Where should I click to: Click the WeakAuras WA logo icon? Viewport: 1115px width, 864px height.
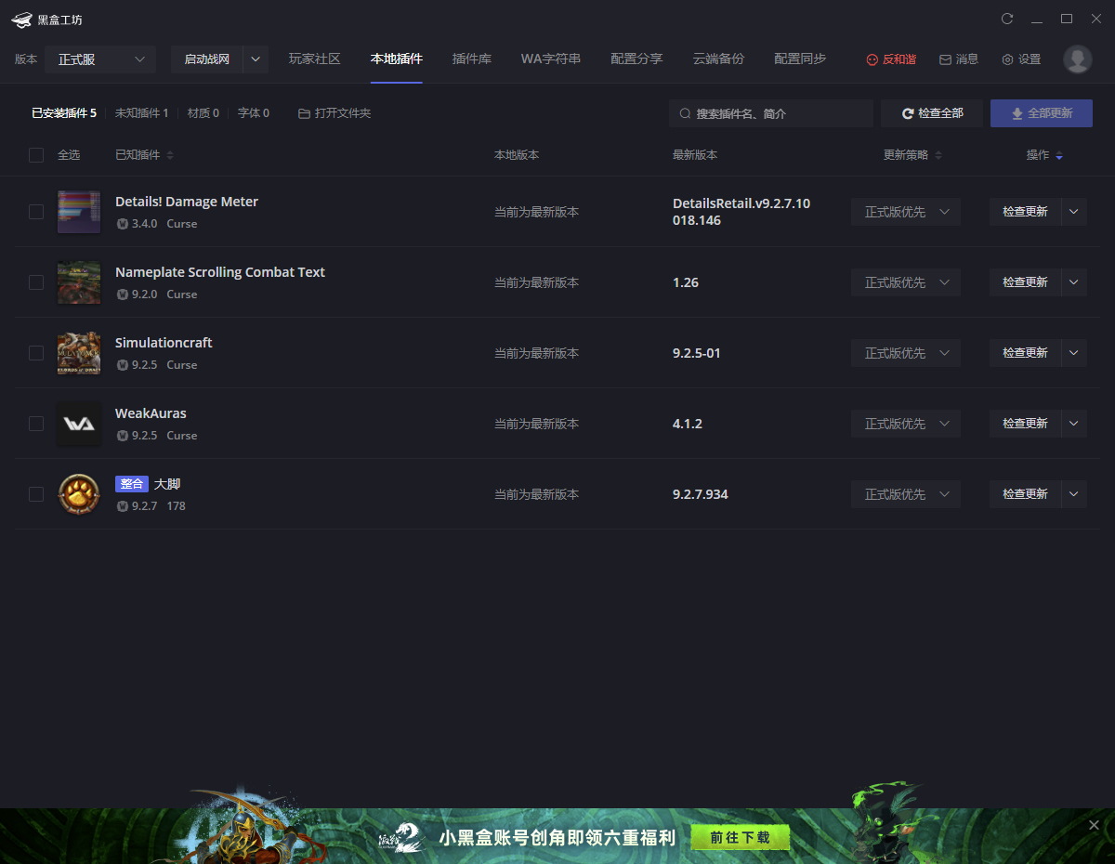(78, 424)
